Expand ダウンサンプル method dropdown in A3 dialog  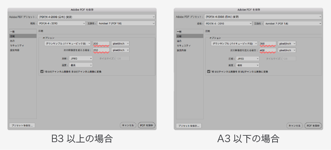coord(234,43)
